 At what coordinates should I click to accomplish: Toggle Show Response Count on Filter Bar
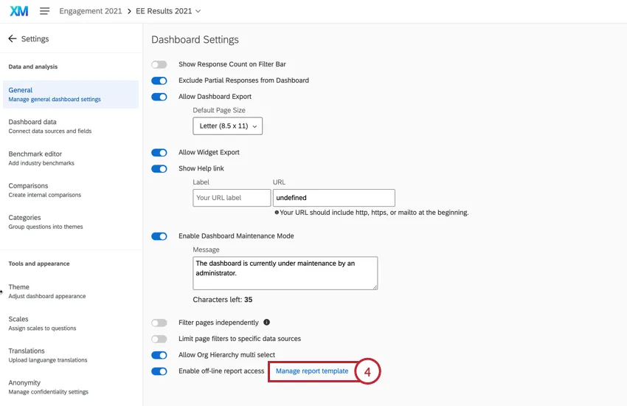(x=159, y=65)
